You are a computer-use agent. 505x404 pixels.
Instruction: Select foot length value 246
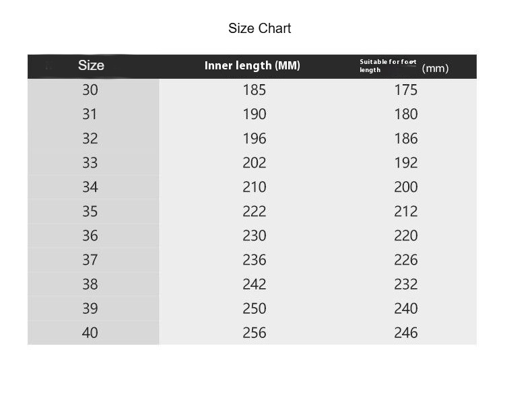point(406,333)
